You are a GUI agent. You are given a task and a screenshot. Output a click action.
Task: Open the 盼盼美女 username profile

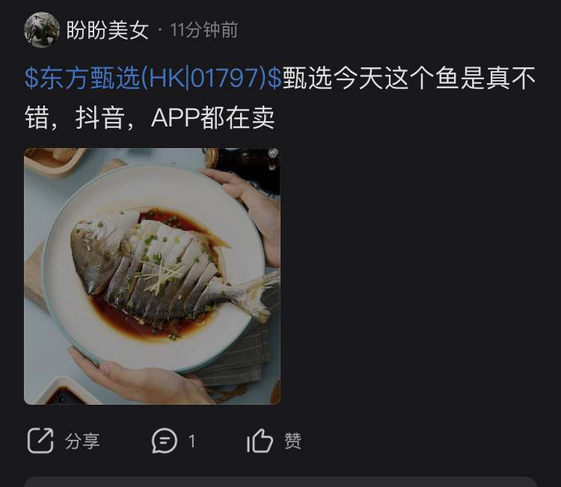(x=107, y=30)
